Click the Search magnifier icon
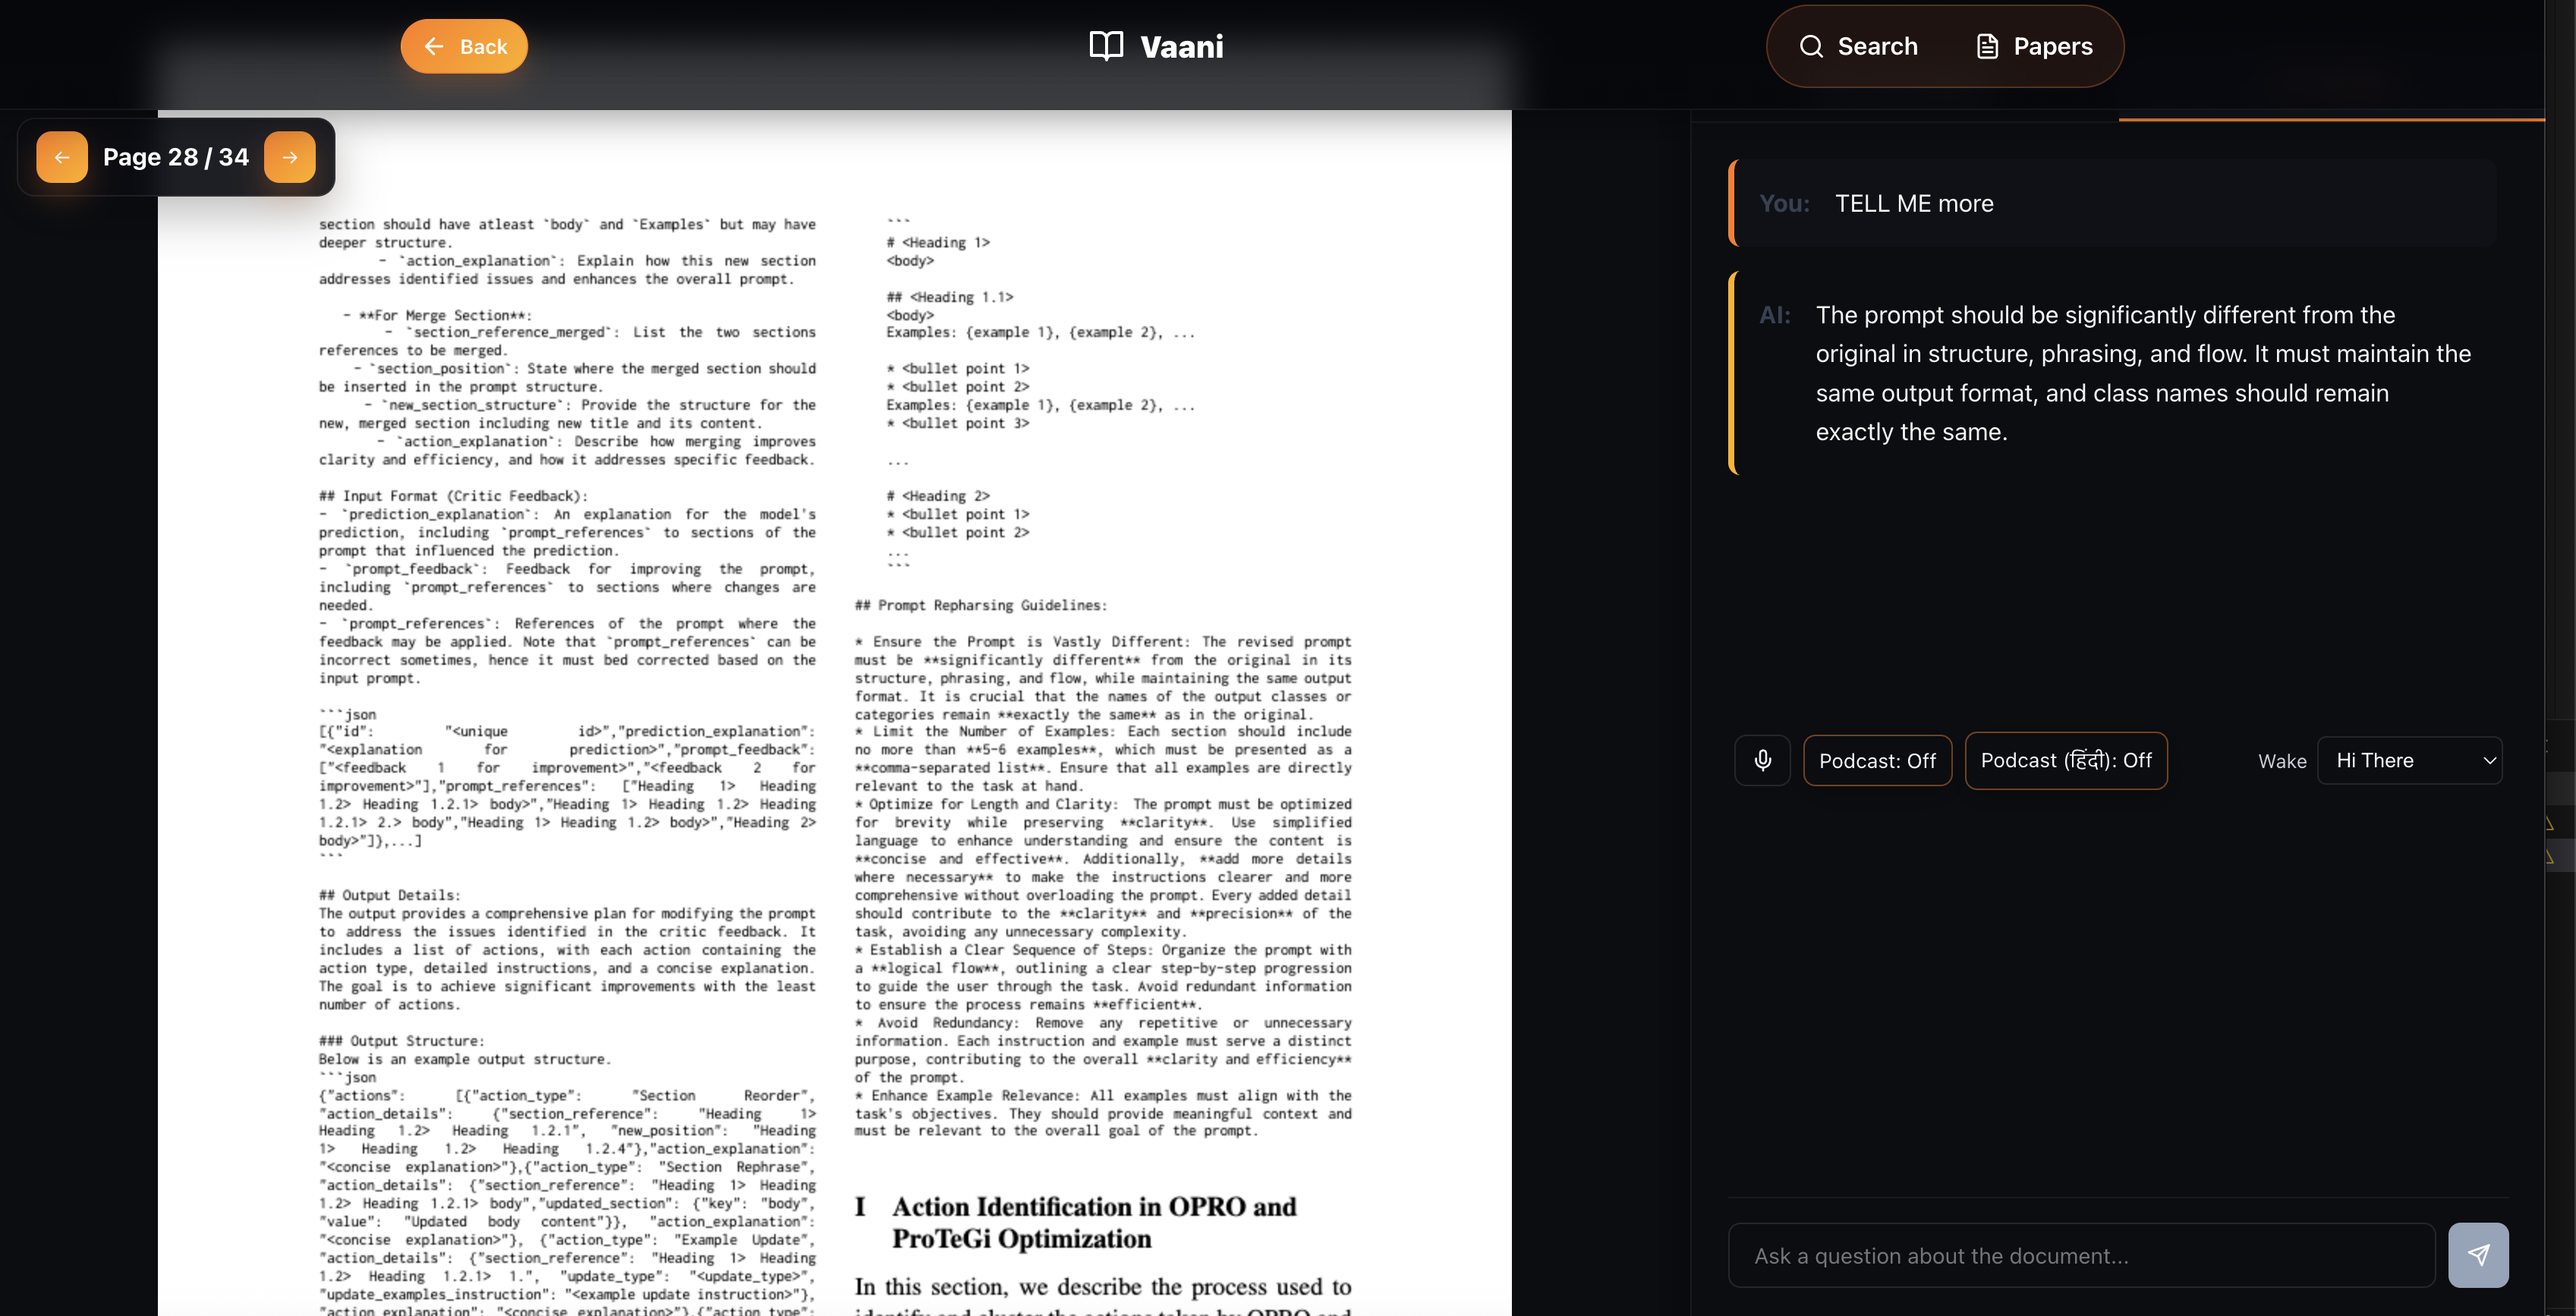Image resolution: width=2576 pixels, height=1316 pixels. tap(1811, 46)
